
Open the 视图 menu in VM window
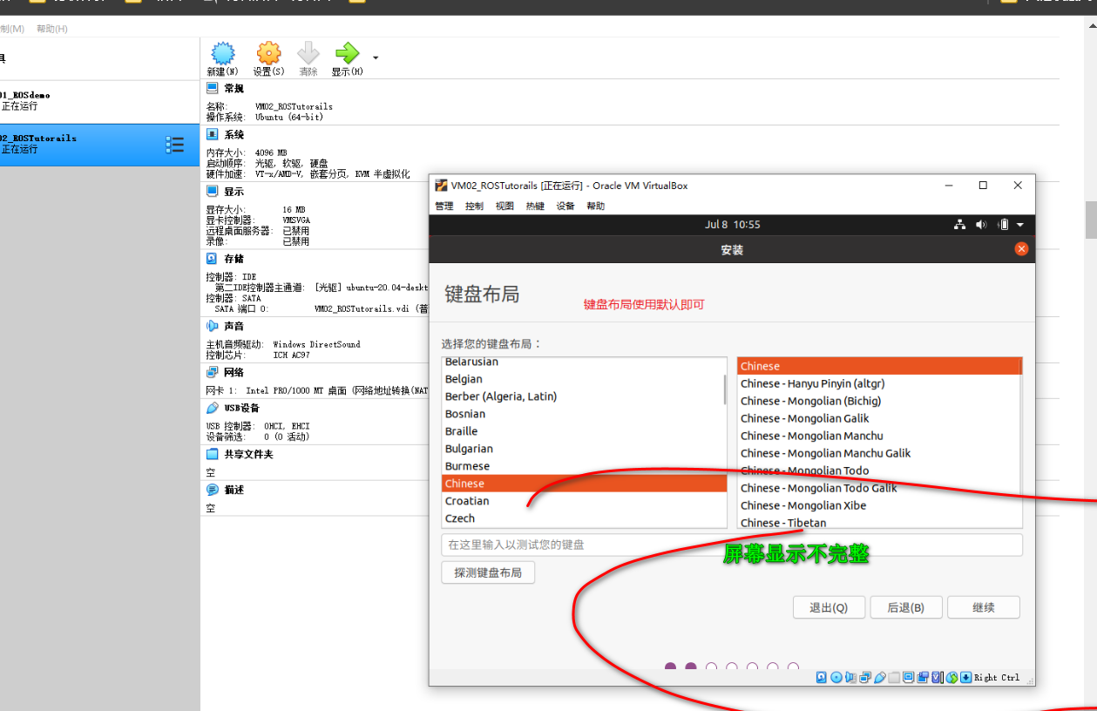504,207
